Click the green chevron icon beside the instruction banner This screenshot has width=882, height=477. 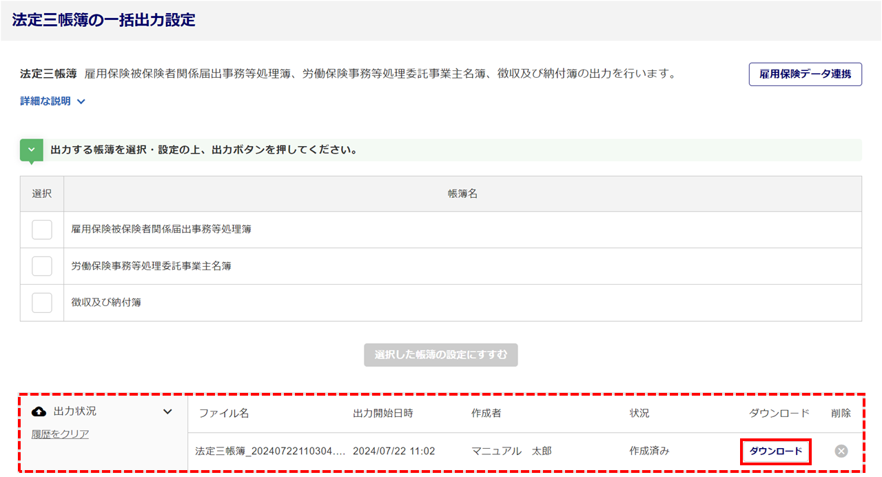pyautogui.click(x=31, y=150)
